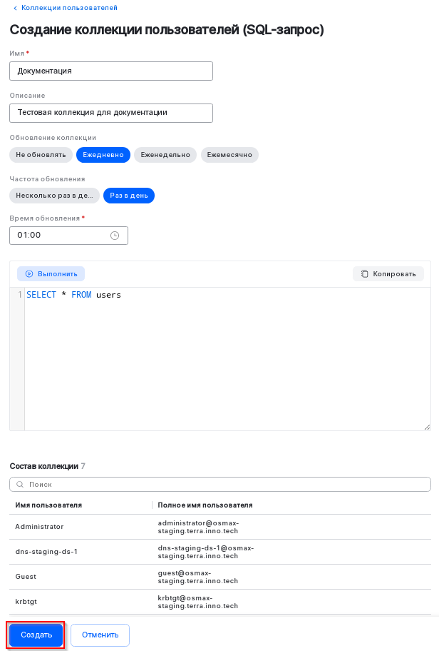The width and height of the screenshot is (439, 651).
Task: Click the Отменить button
Action: tap(100, 635)
